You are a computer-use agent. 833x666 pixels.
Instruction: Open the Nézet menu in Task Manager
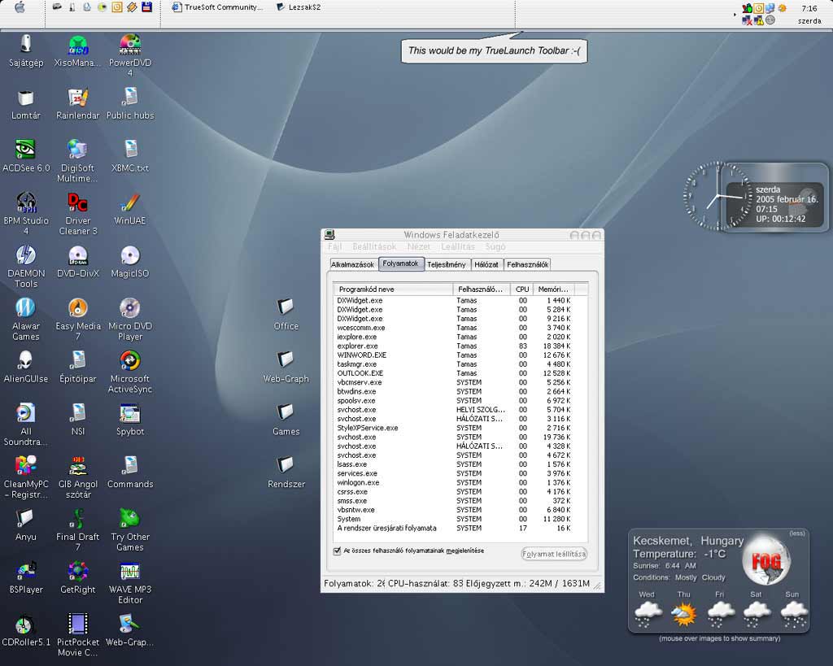click(x=419, y=246)
